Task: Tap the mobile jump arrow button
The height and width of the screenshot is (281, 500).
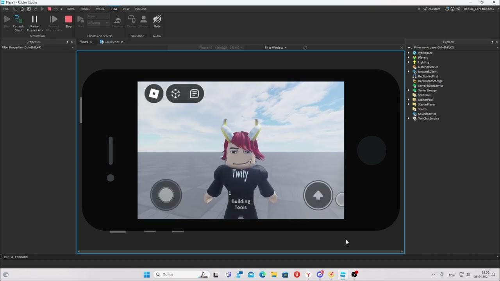Action: [318, 196]
